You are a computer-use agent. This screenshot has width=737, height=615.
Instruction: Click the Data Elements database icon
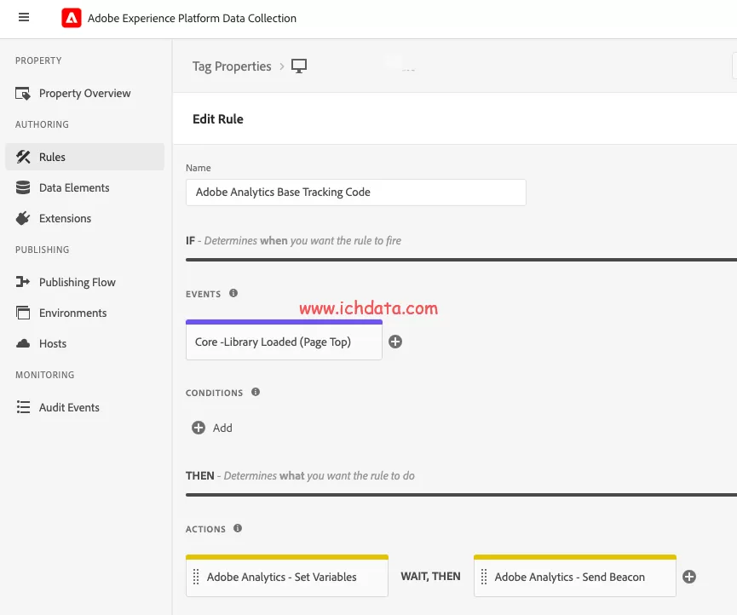(22, 187)
